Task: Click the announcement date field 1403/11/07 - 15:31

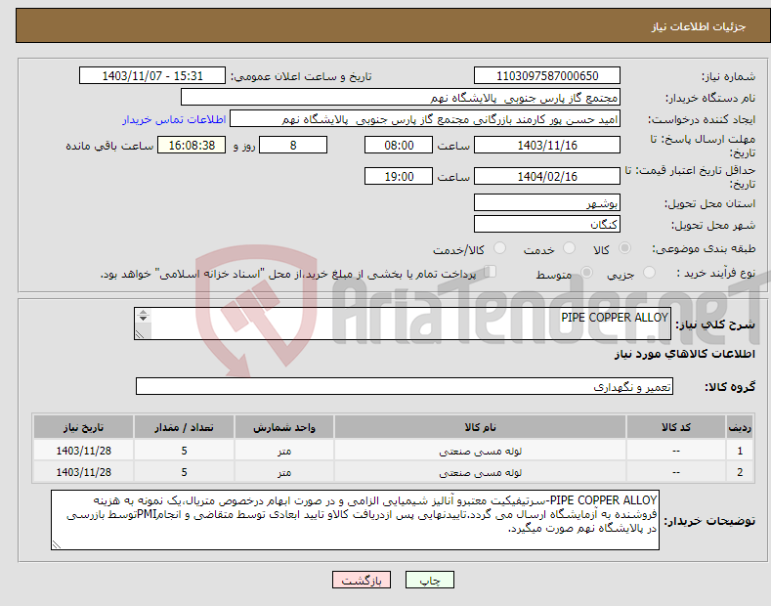Action: [152, 76]
